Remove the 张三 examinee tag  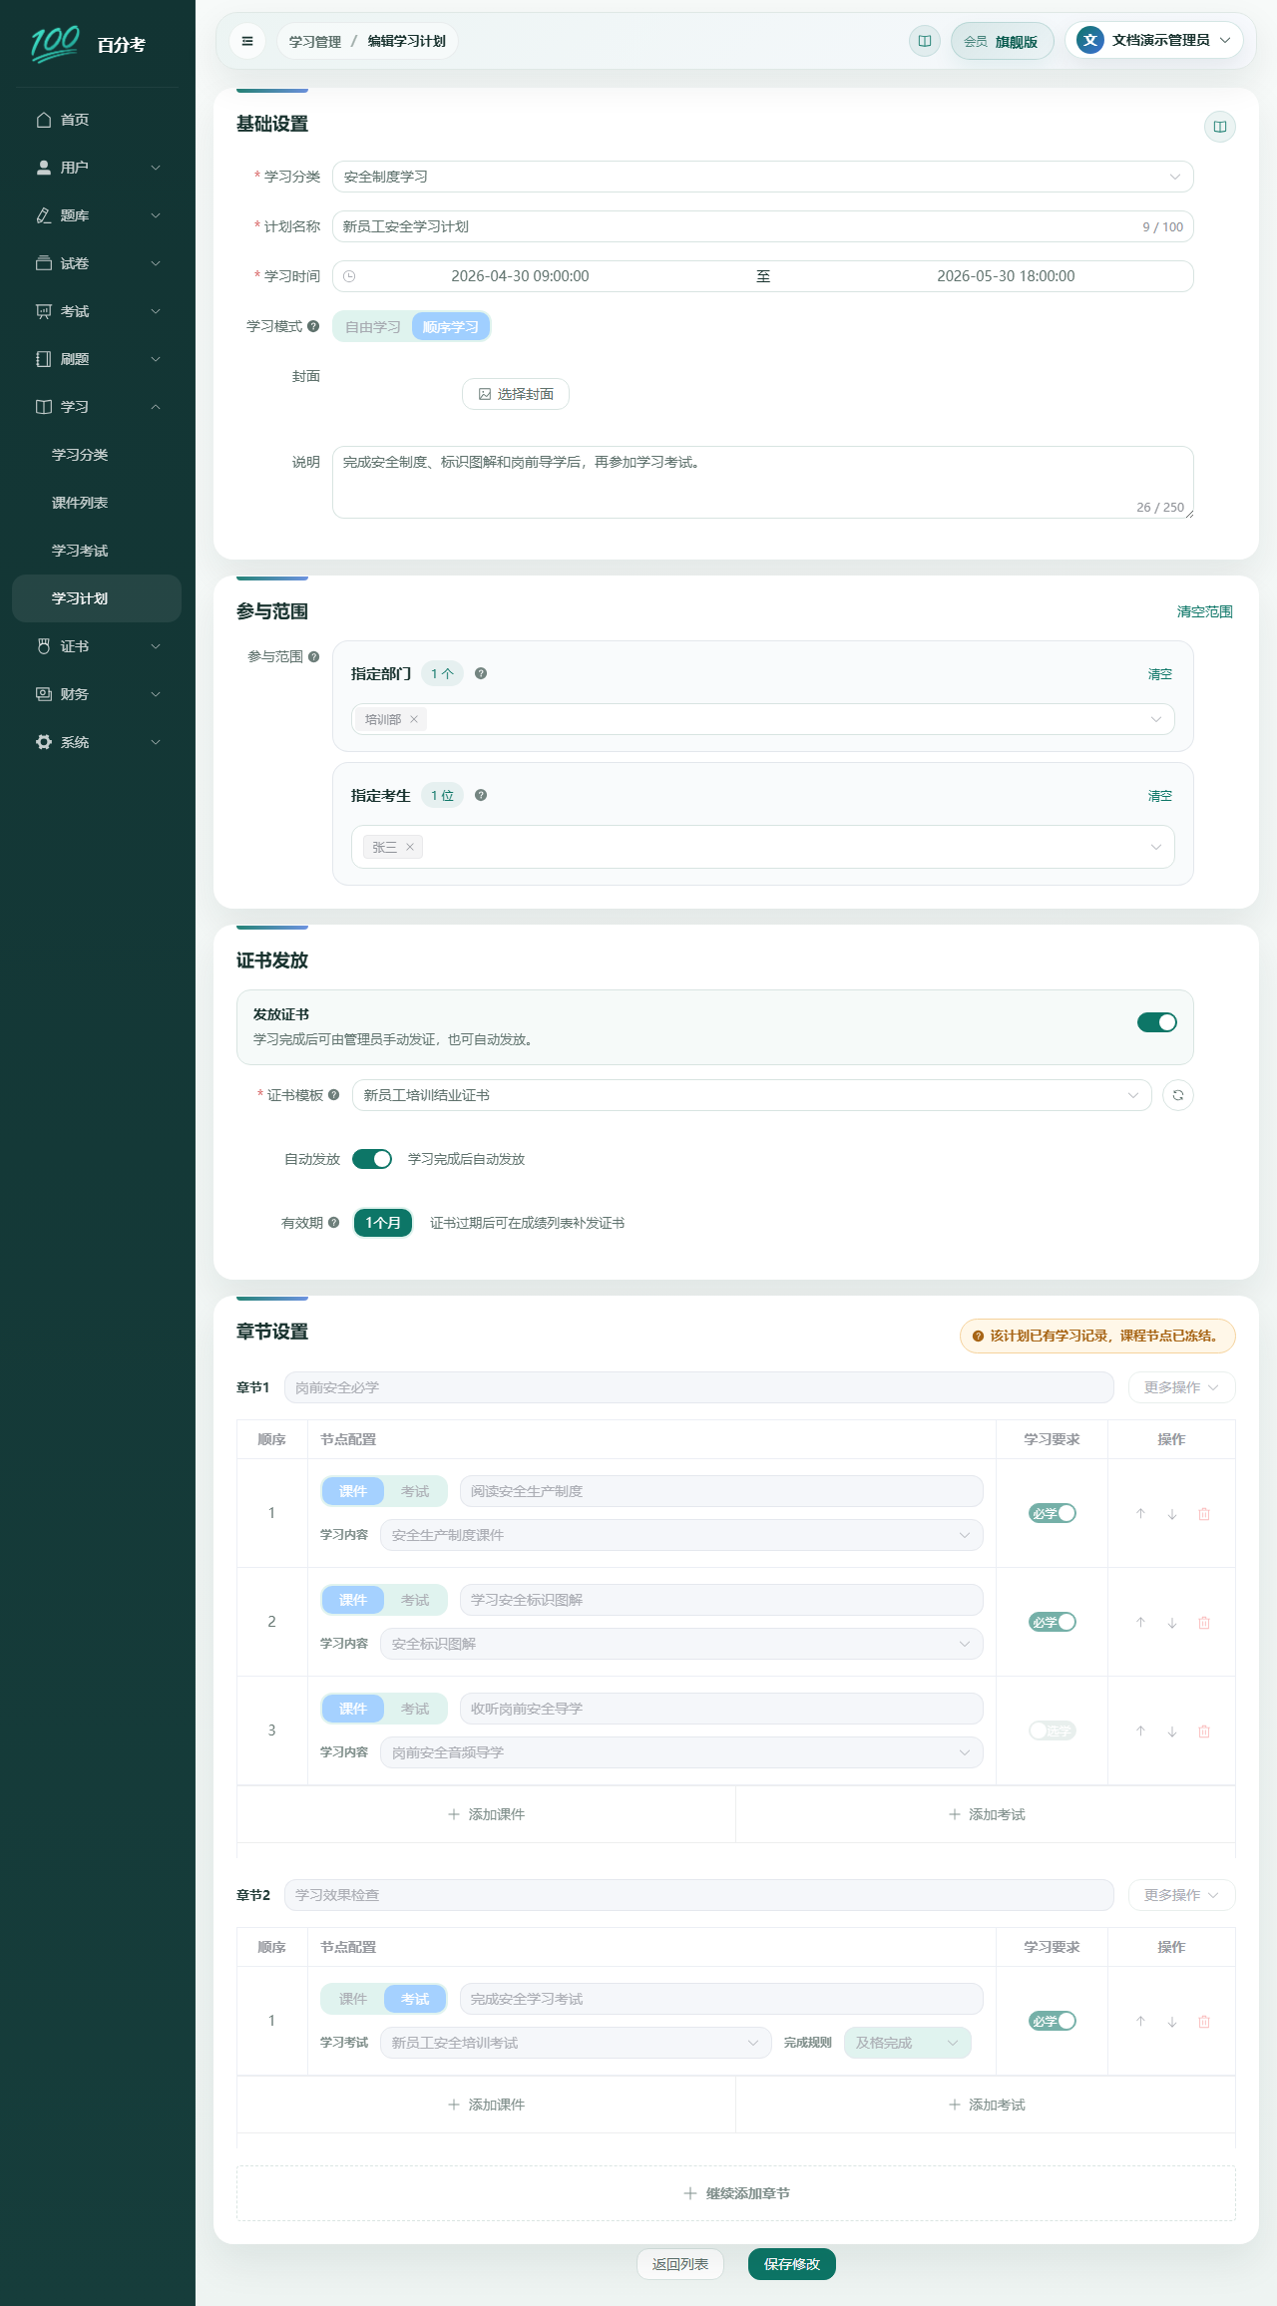410,847
